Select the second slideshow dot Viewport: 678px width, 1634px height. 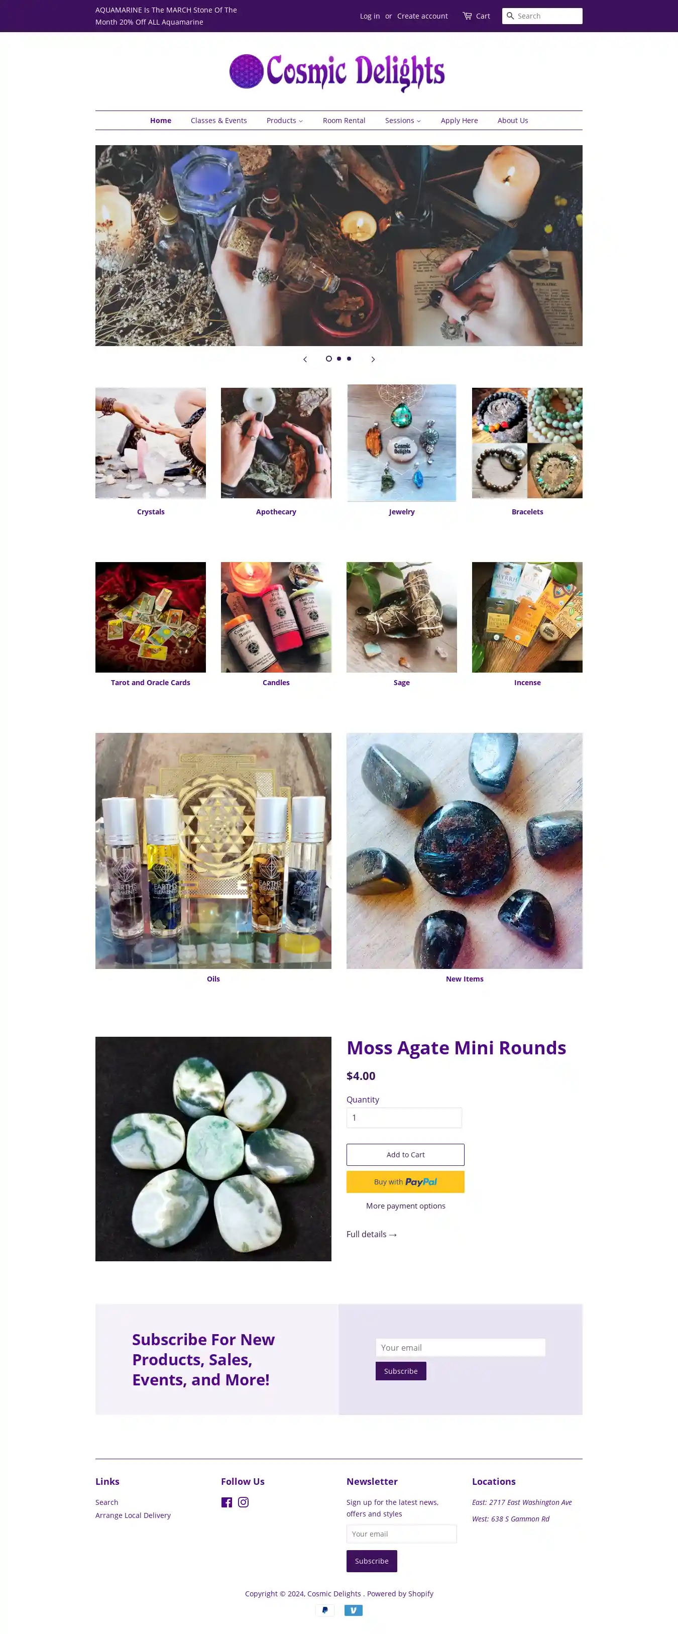[338, 358]
